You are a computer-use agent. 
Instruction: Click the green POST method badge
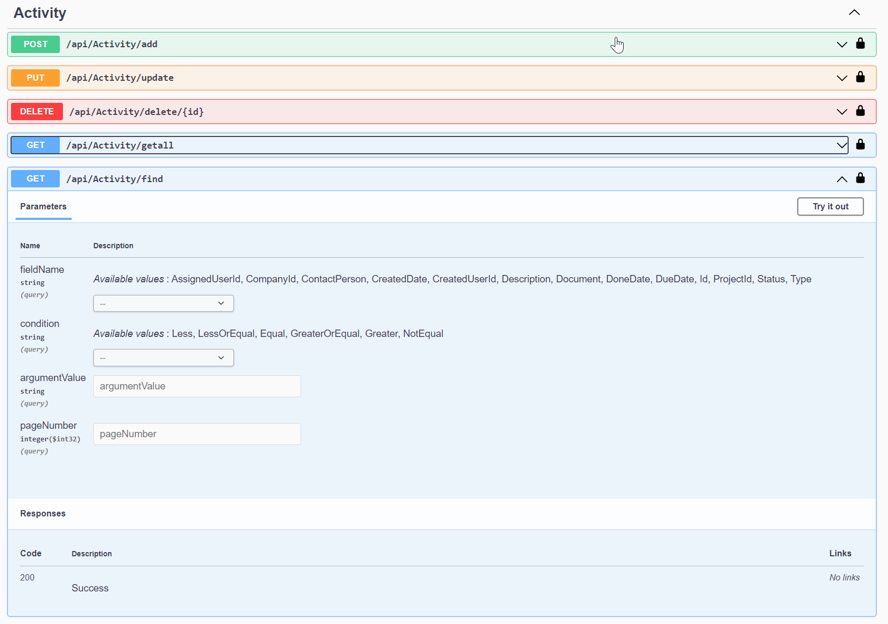[35, 45]
